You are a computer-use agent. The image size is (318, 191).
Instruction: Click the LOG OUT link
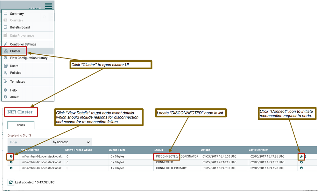tap(35, 9)
